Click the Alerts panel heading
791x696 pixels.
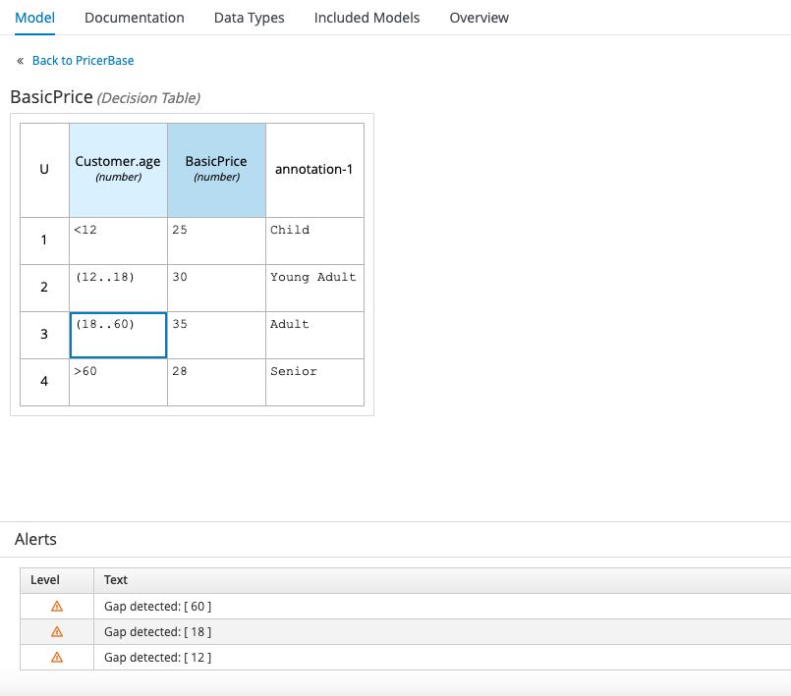point(35,539)
